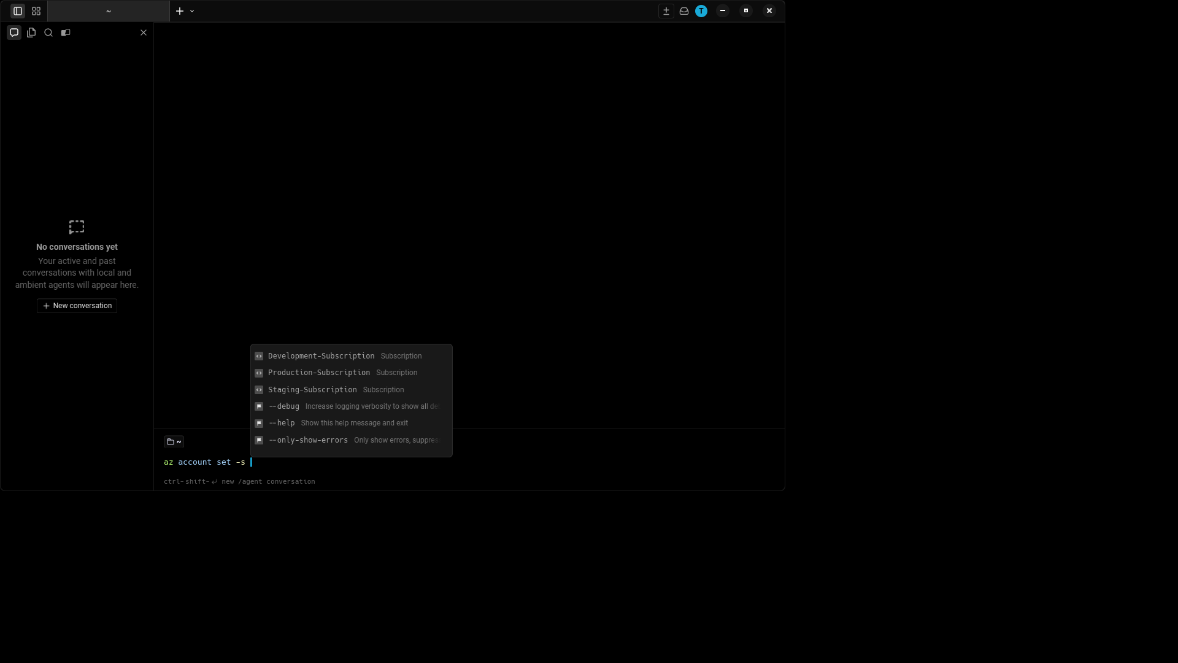Select the --help flag suggestion
The width and height of the screenshot is (1178, 663).
point(352,423)
